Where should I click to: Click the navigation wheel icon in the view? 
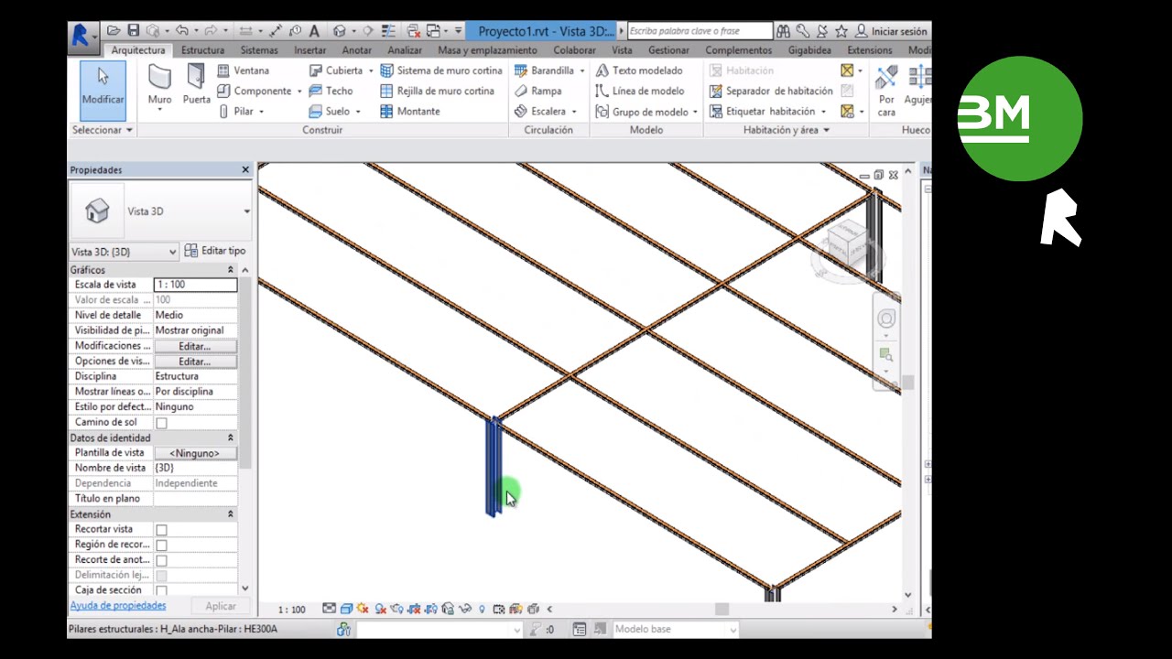tap(886, 319)
